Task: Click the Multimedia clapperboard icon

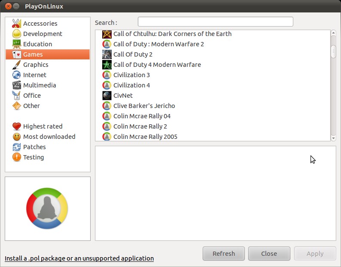Action: point(16,85)
